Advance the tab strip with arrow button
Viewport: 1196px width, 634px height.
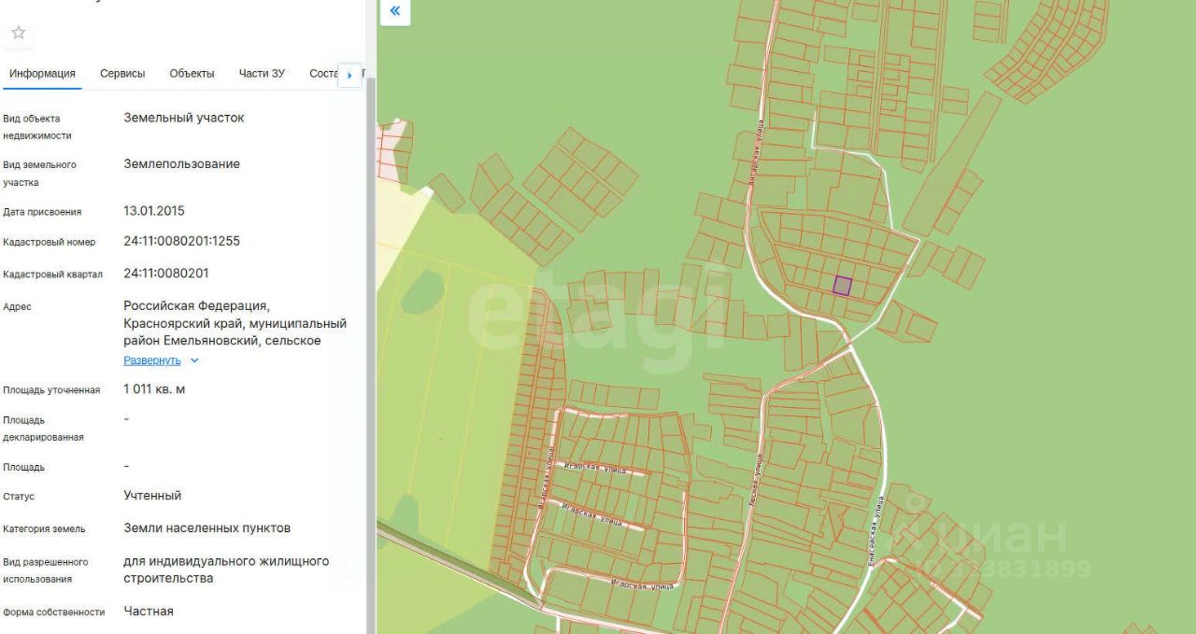349,75
